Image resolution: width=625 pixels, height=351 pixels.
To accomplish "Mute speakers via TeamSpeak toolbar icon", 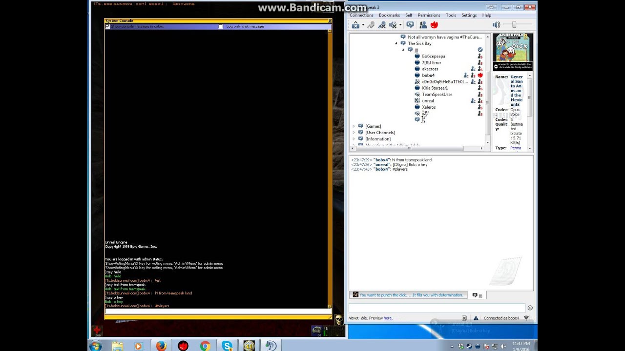I will click(393, 25).
